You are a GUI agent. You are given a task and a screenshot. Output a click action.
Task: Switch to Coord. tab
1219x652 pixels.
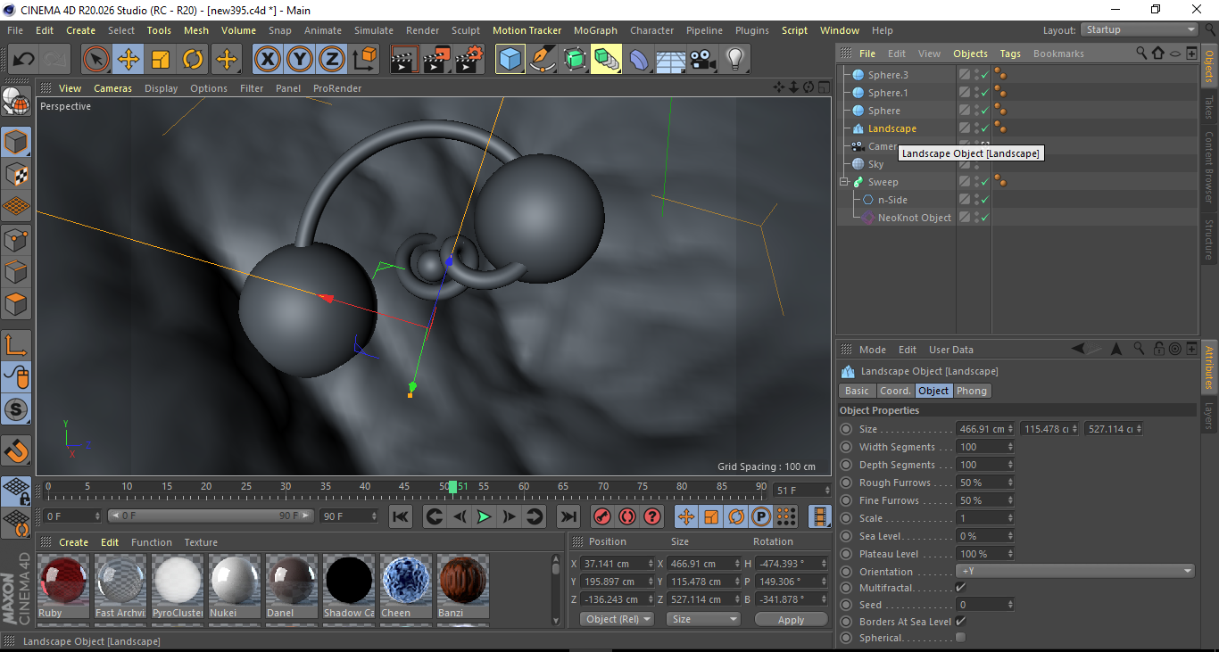click(x=895, y=391)
